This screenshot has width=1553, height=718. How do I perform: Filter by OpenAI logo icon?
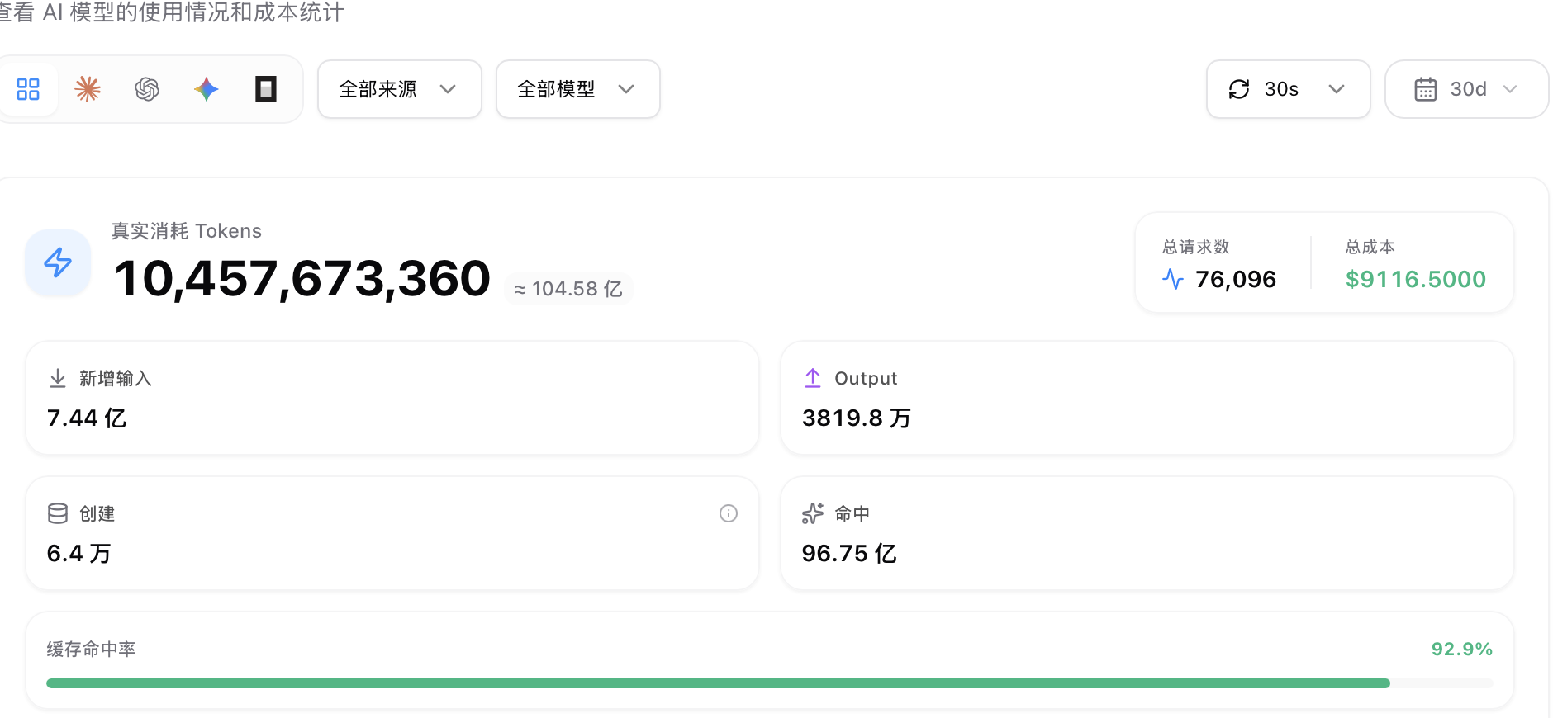[147, 89]
